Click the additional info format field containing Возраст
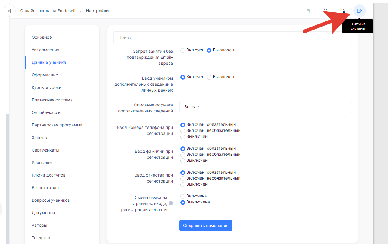The image size is (388, 244). (265, 107)
